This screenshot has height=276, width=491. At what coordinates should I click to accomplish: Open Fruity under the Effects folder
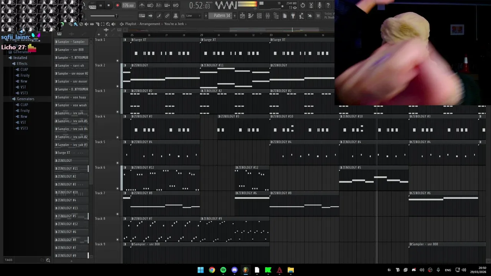coord(25,76)
